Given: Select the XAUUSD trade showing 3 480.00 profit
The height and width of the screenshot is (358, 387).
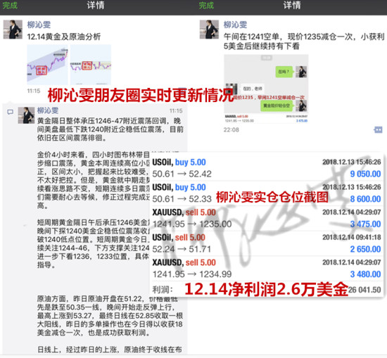Looking at the screenshot, I should [267, 269].
